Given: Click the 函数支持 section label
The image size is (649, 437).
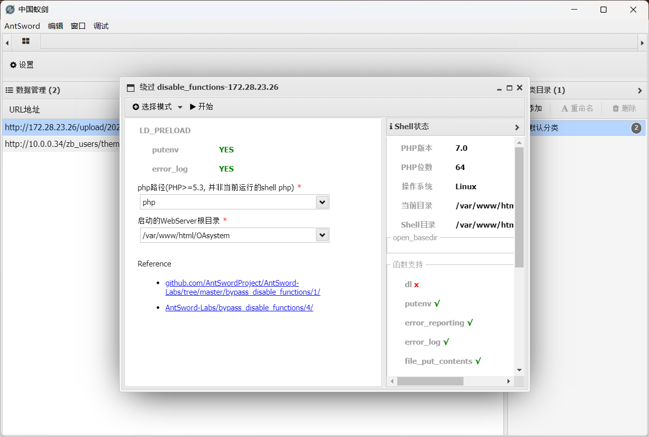Looking at the screenshot, I should click(x=408, y=264).
